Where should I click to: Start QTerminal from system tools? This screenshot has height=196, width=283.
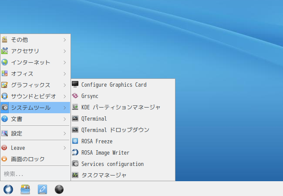pos(94,118)
